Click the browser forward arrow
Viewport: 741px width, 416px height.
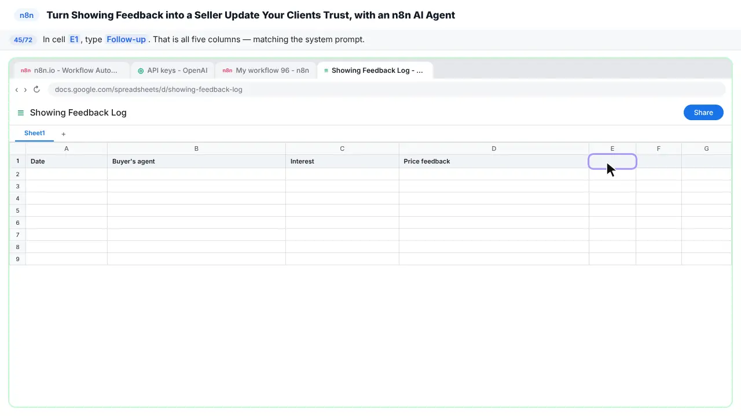point(25,90)
